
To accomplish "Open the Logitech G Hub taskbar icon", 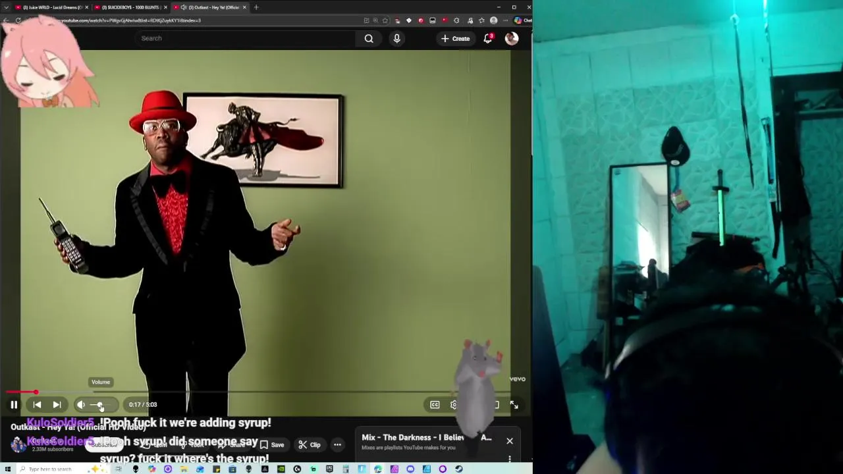I will coord(297,469).
